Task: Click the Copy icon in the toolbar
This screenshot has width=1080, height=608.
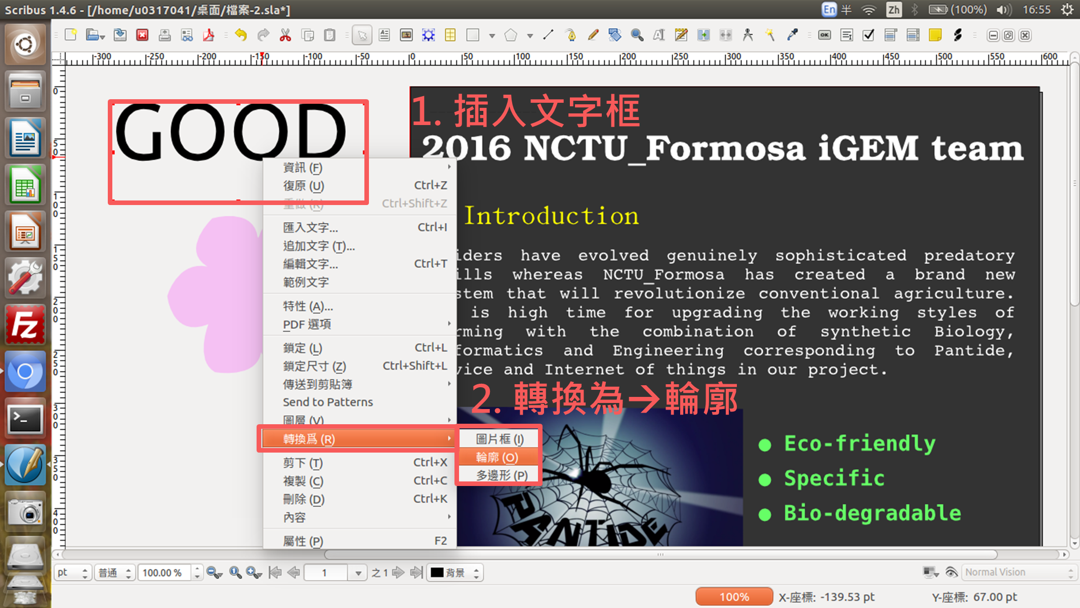Action: point(308,35)
